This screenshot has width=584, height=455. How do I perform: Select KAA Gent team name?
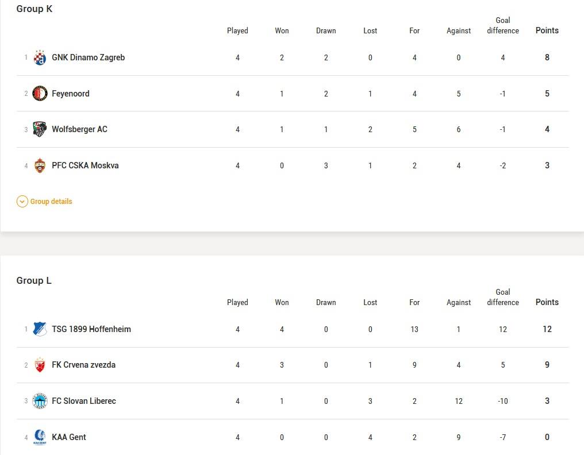[x=69, y=437]
